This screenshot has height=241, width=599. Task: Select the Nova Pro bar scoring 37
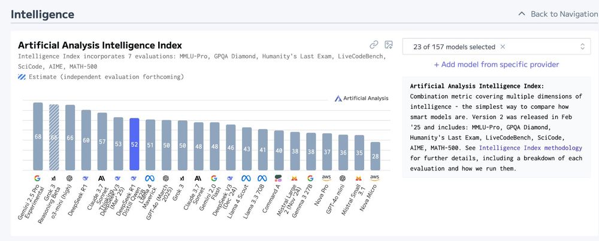coord(326,152)
